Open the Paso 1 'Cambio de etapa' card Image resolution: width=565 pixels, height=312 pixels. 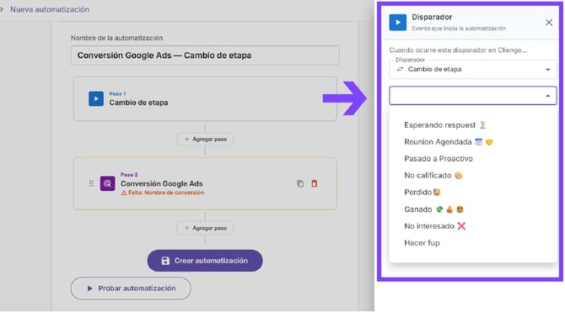pyautogui.click(x=205, y=99)
